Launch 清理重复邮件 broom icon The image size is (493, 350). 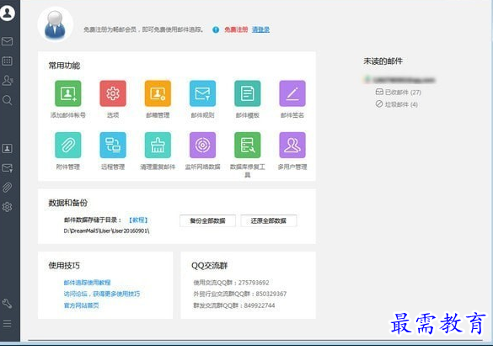[x=158, y=145]
